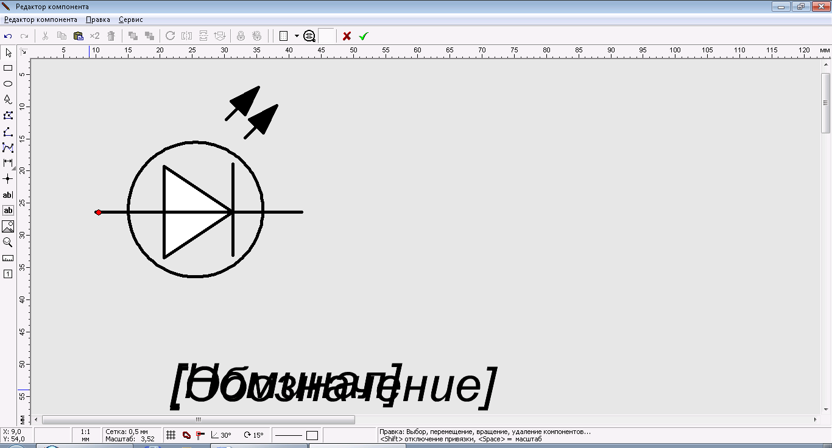The height and width of the screenshot is (448, 832).
Task: Click the trash can delete icon
Action: tap(111, 36)
